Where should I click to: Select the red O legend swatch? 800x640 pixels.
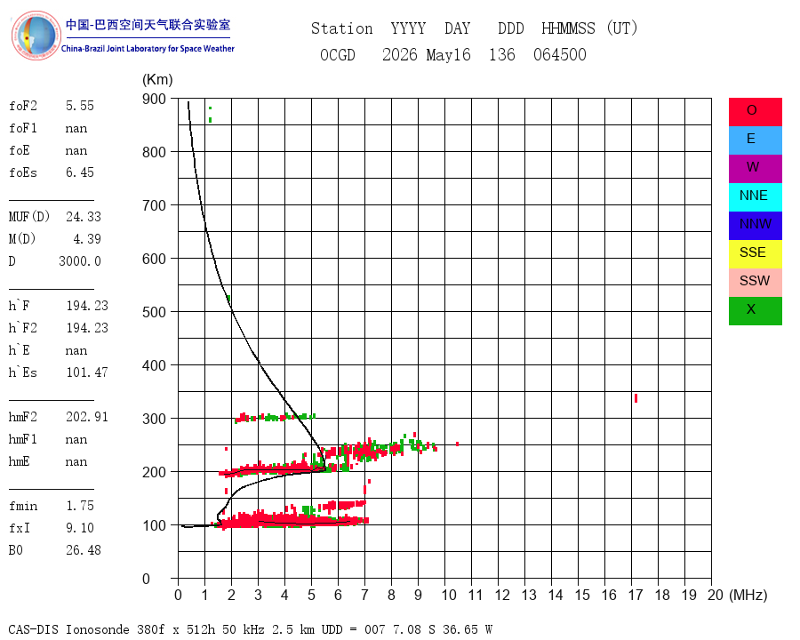pyautogui.click(x=755, y=112)
